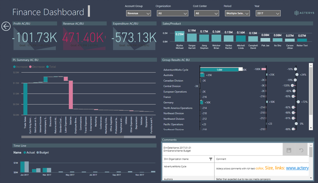Click the www.acterys link in the comment
The width and height of the screenshot is (318, 183).
[x=297, y=168]
